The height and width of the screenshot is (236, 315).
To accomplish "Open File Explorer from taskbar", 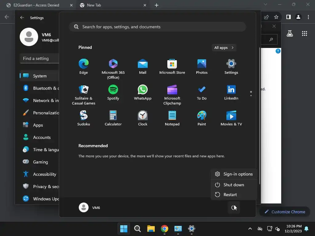I will tap(151, 229).
